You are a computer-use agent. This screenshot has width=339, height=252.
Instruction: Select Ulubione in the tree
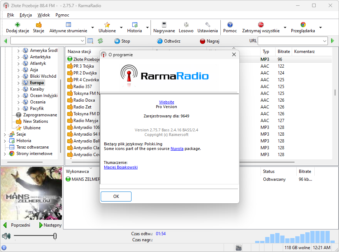pos(32,128)
